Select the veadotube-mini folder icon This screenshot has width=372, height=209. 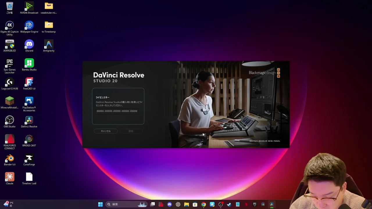pos(49,8)
